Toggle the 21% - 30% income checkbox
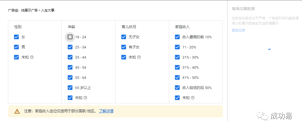 coord(177,57)
